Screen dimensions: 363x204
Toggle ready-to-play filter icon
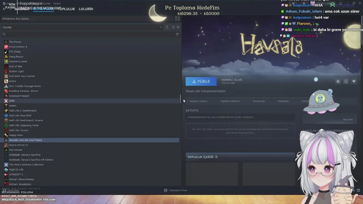point(178,27)
